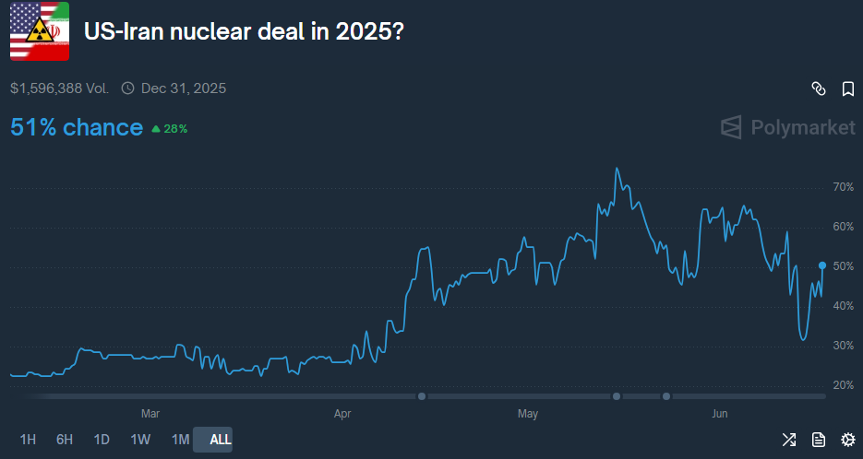863x459 pixels.
Task: Select the 1H time range
Action: 28,440
